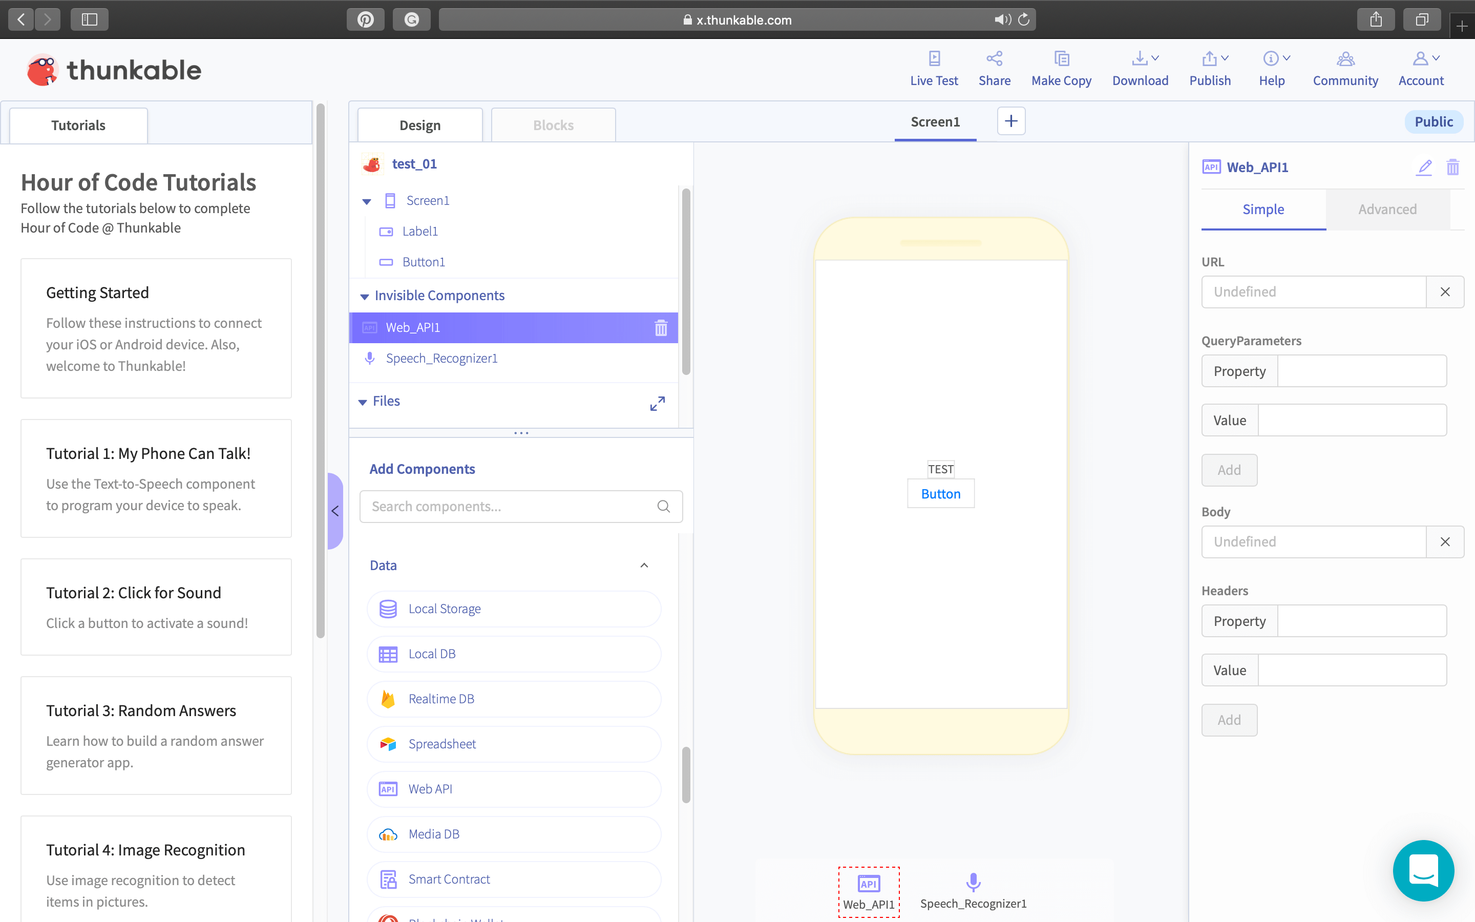Clear the URL field with X
The image size is (1475, 922).
click(1444, 291)
